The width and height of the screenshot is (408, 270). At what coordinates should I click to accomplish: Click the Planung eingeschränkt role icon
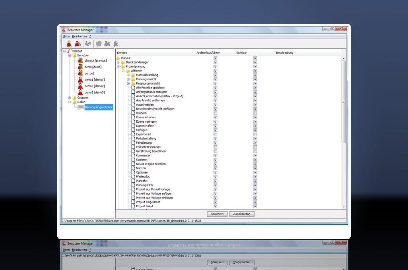(81, 107)
